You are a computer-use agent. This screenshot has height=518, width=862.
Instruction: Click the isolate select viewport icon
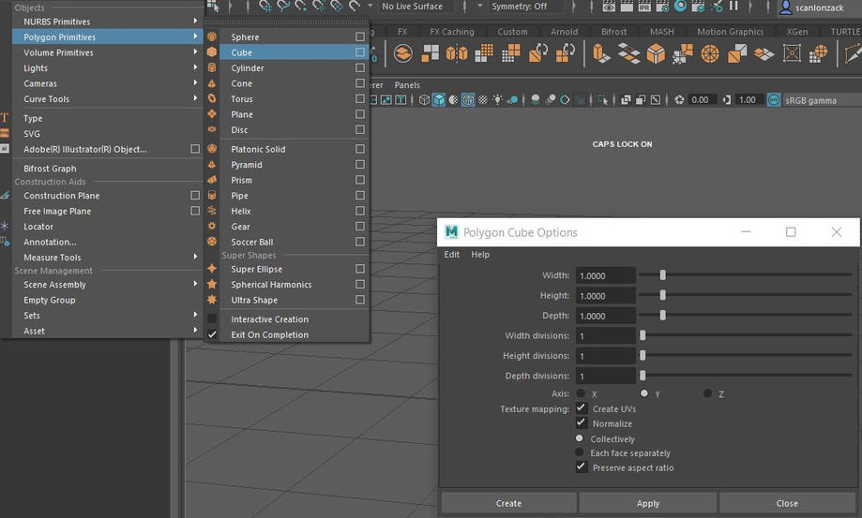(603, 100)
